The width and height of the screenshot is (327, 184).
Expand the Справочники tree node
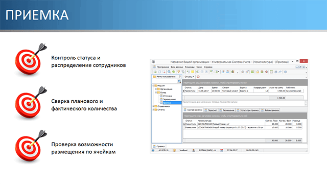tap(153, 106)
